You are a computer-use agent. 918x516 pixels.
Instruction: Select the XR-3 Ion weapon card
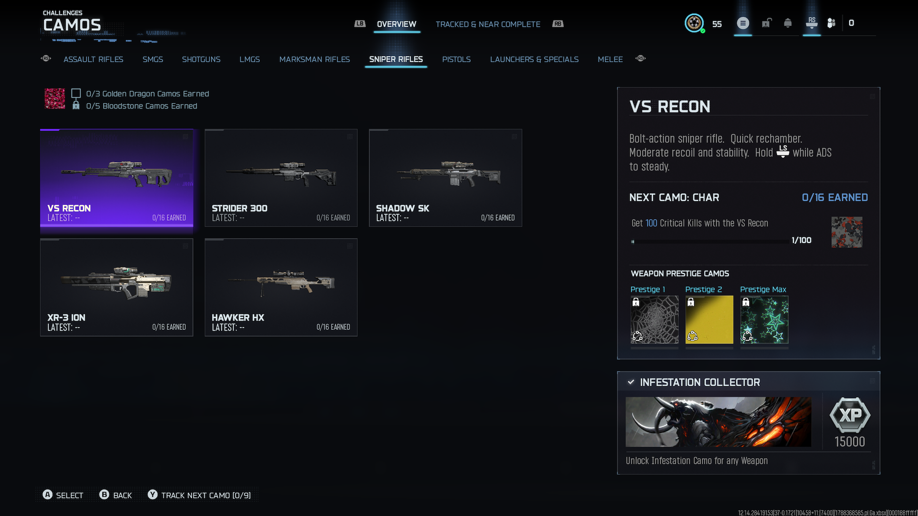117,287
